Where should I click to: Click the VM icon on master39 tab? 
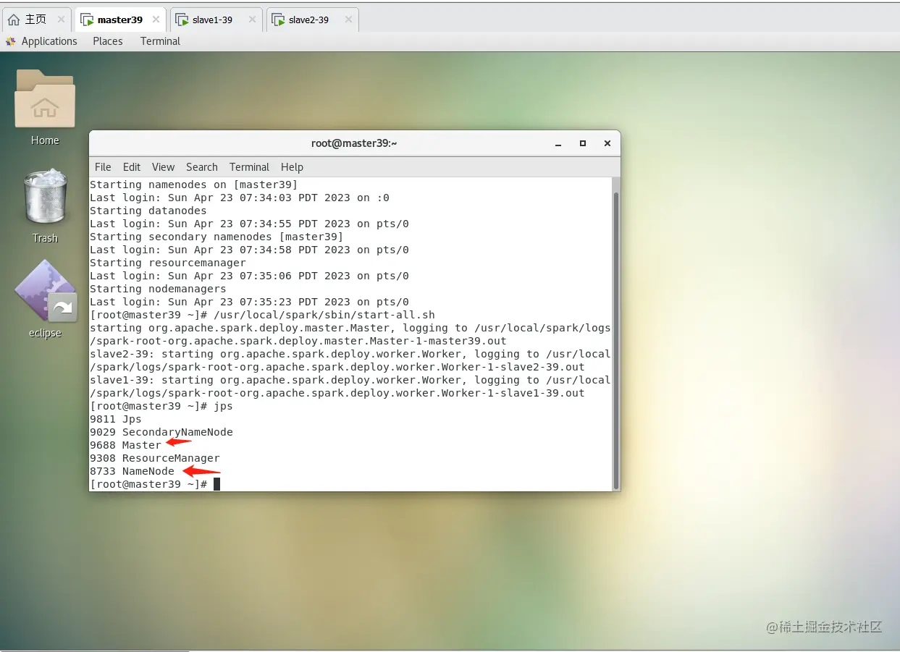[87, 20]
